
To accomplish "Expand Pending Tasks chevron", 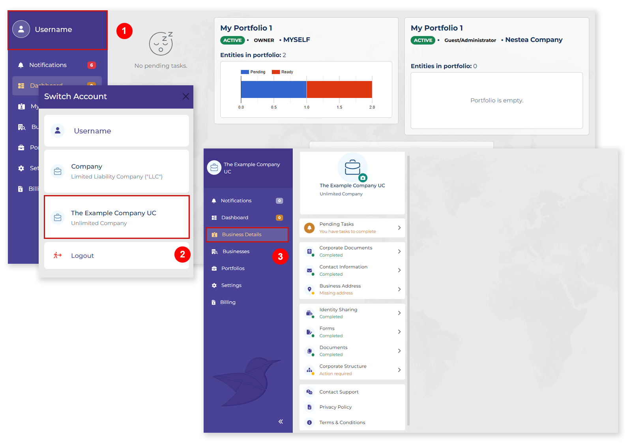I will (399, 228).
